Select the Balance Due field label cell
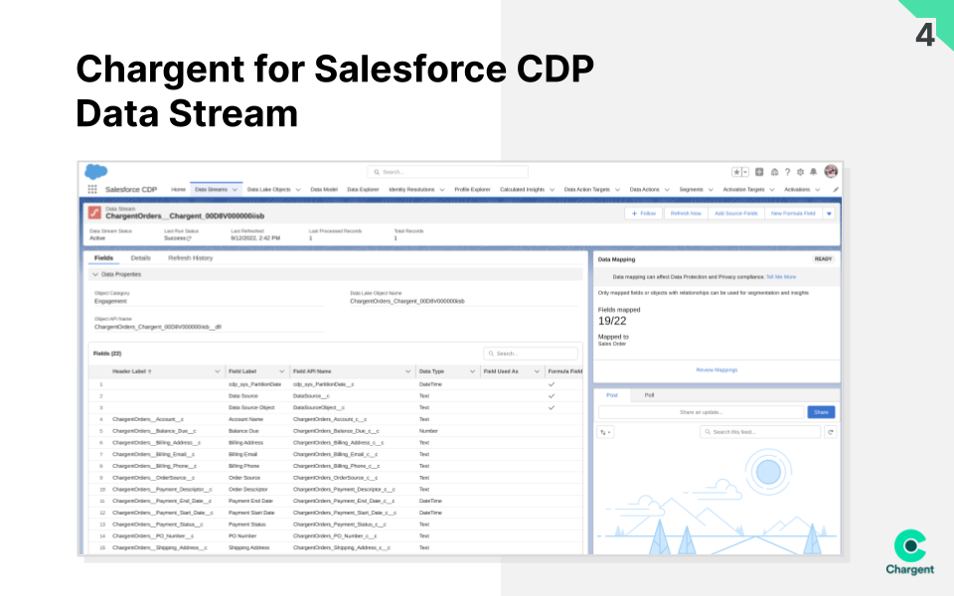954x596 pixels. point(243,431)
